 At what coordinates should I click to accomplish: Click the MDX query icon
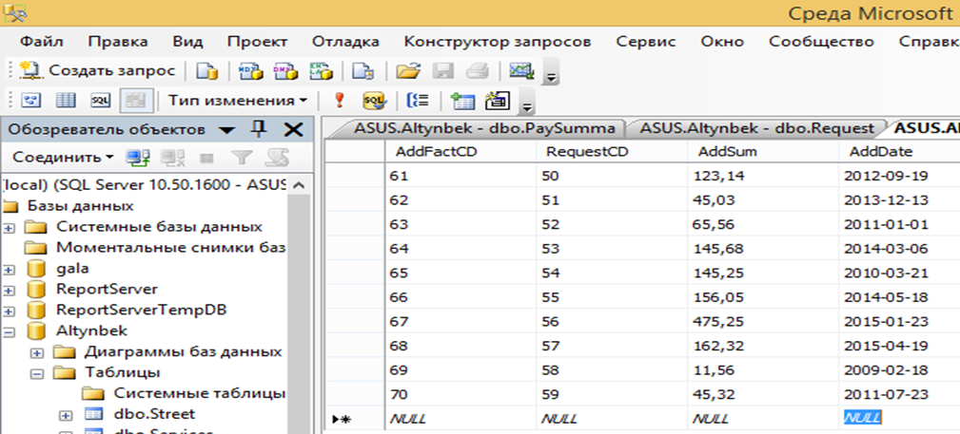click(250, 71)
